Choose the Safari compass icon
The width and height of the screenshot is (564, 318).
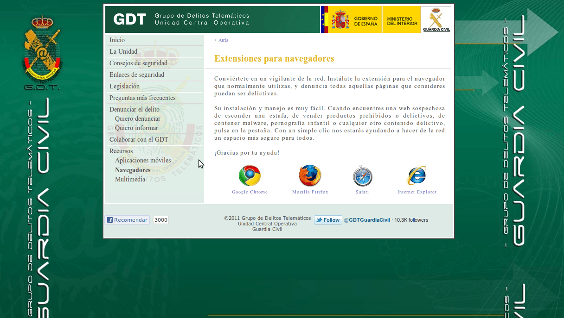coord(362,176)
